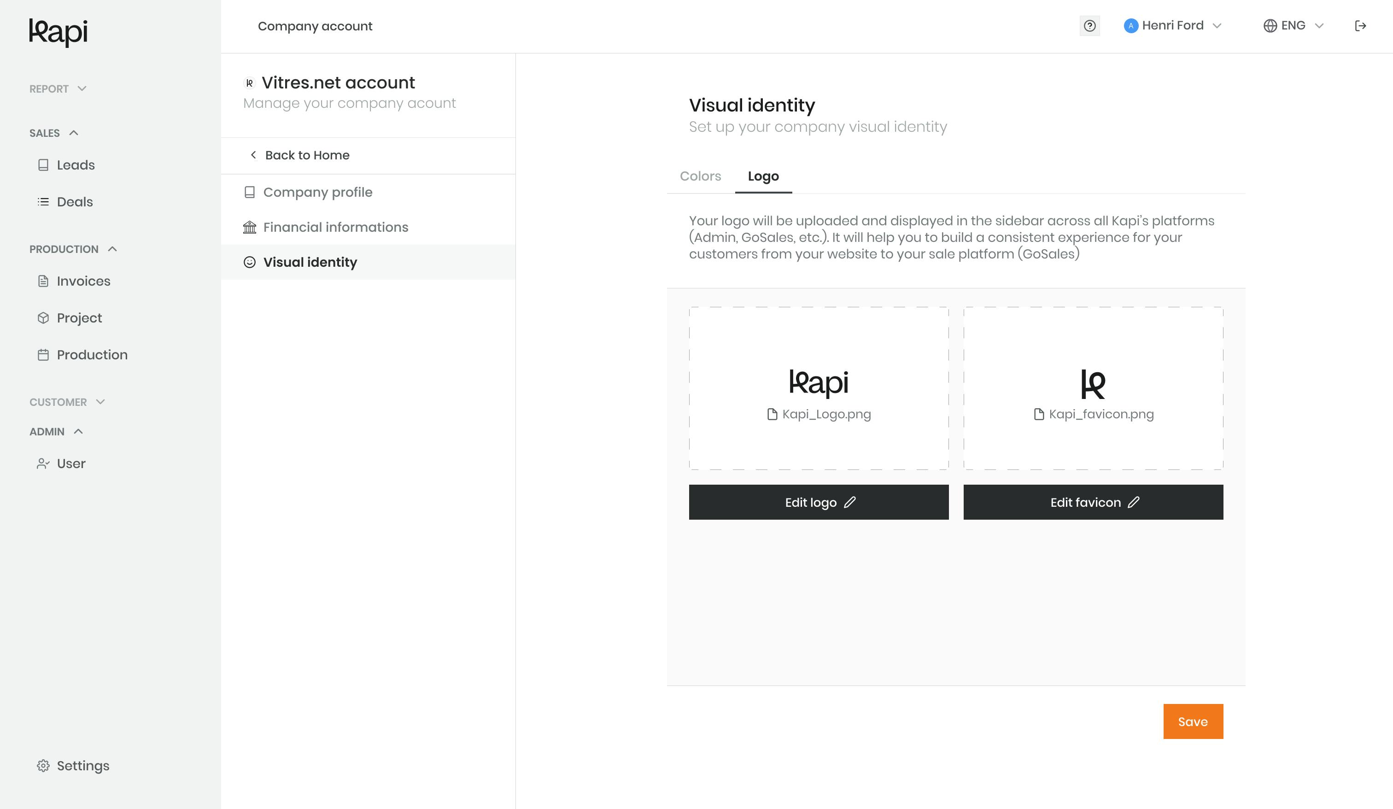Open the Henri Ford account dropdown

point(1172,25)
